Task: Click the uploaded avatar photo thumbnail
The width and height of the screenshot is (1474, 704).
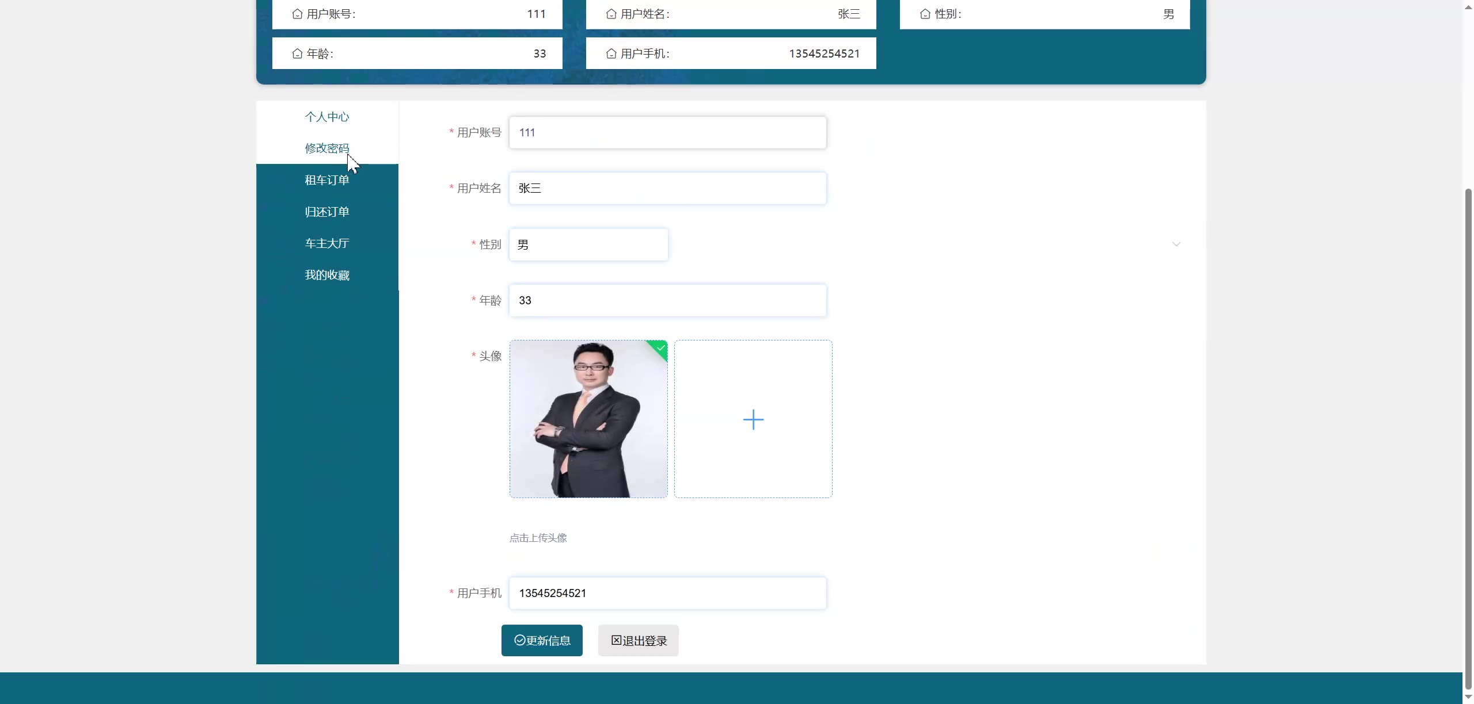Action: (588, 419)
